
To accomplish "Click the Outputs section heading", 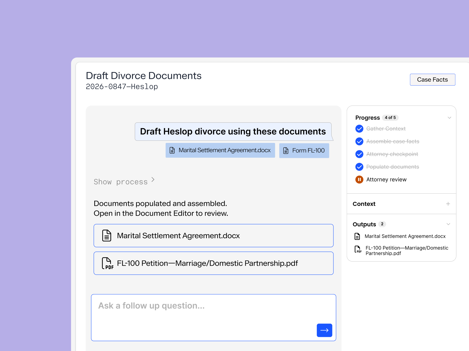I will [364, 224].
